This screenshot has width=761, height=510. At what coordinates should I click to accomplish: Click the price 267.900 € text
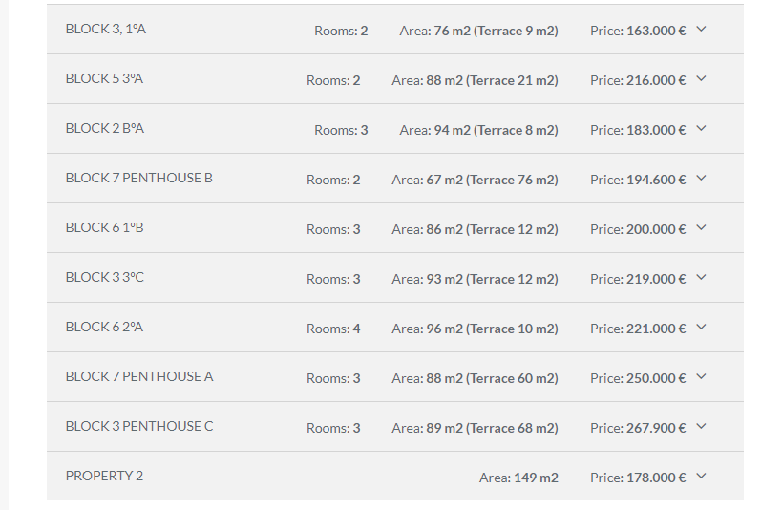point(638,428)
